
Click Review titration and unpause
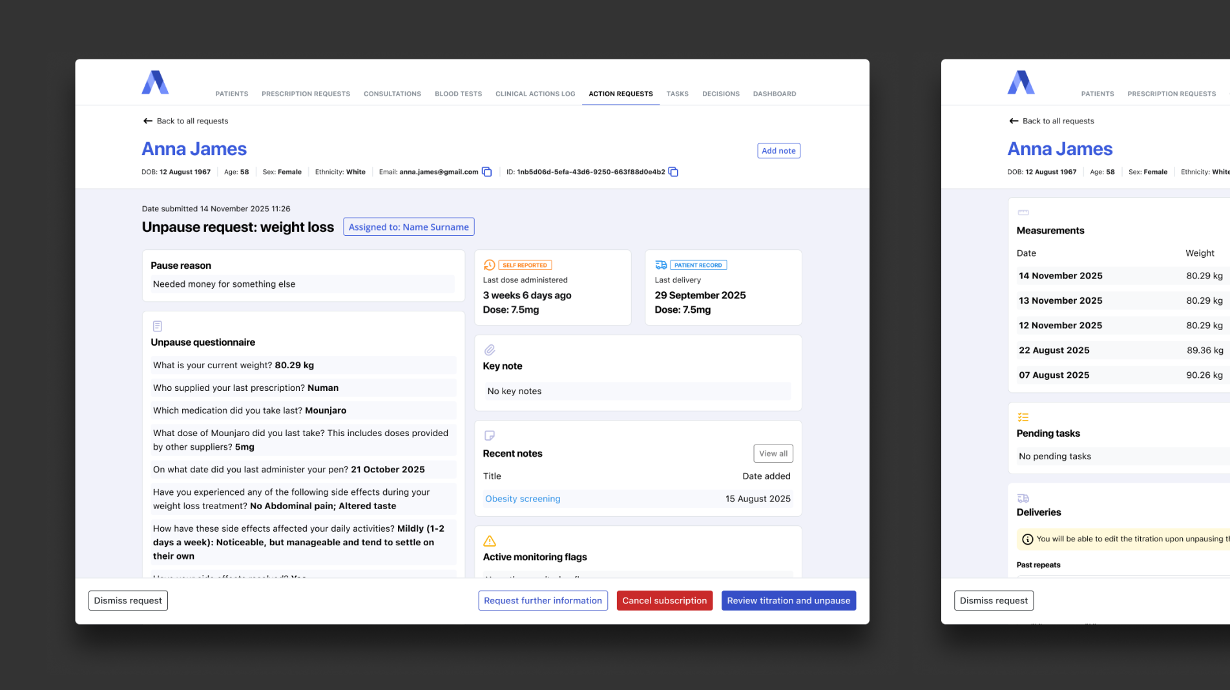(789, 601)
